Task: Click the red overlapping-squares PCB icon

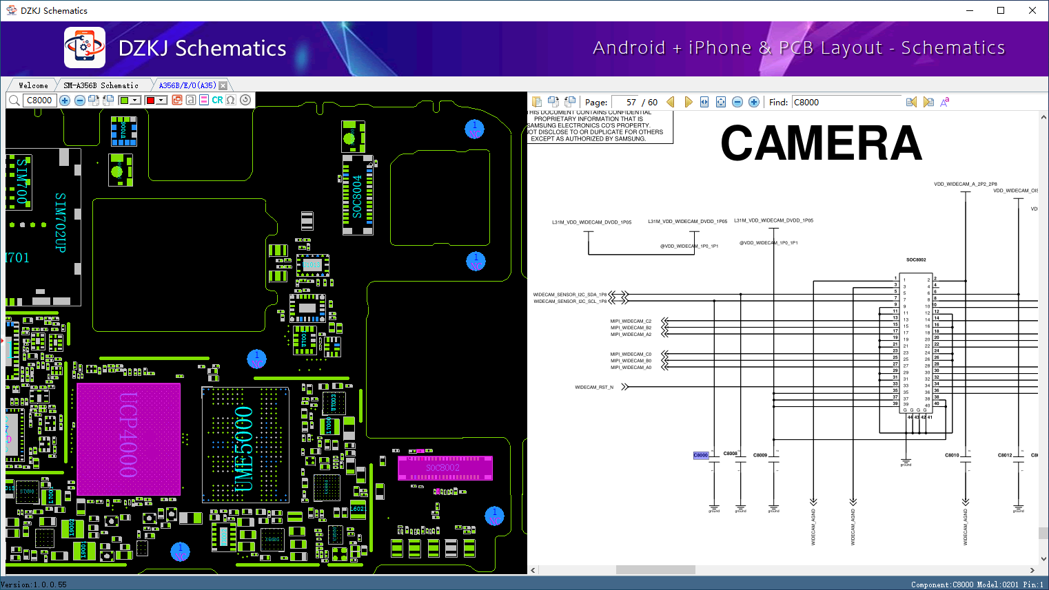Action: tap(177, 101)
